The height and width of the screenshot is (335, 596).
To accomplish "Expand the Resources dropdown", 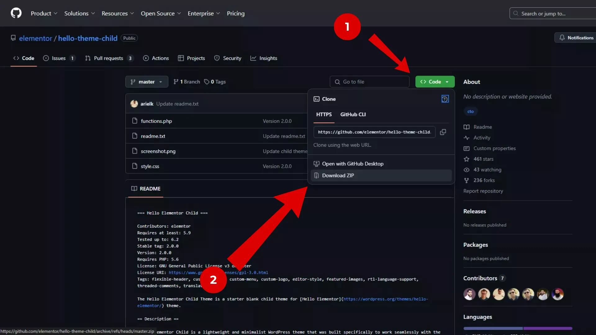I will point(118,13).
